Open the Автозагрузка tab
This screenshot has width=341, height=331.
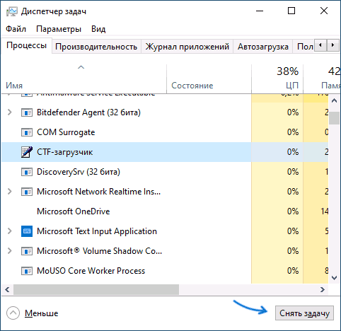[263, 47]
